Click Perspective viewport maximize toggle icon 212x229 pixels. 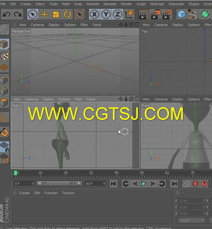coord(137,24)
